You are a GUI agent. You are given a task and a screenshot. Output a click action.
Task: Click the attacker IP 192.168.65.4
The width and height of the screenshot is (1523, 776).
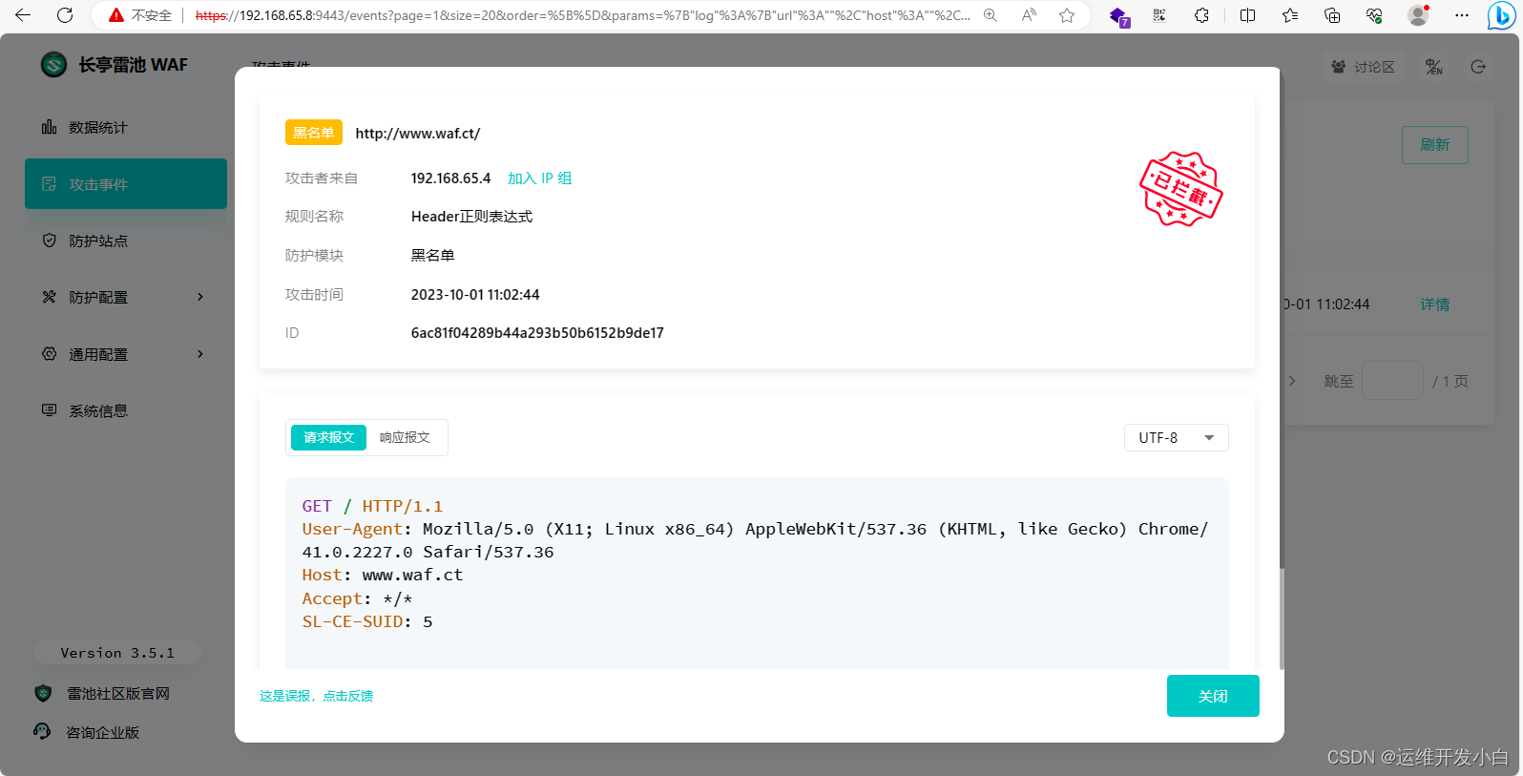[x=450, y=178]
